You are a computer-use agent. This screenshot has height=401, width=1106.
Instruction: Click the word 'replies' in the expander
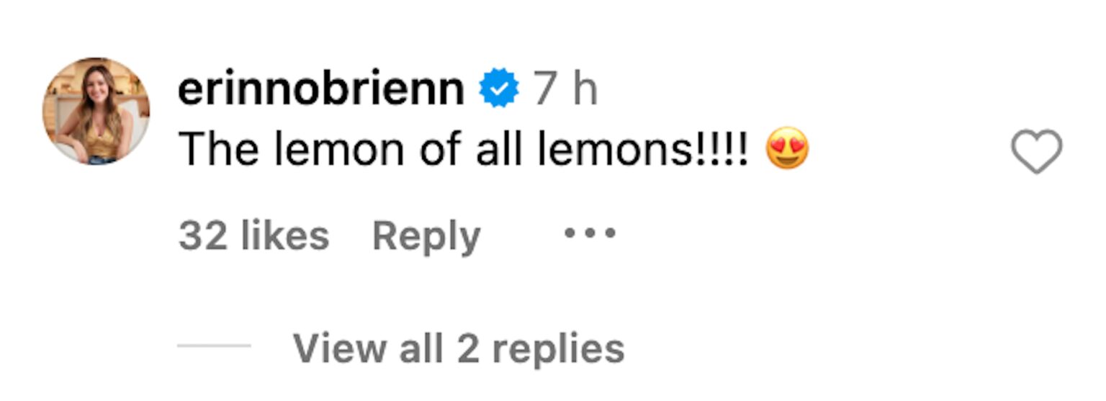[x=559, y=349]
